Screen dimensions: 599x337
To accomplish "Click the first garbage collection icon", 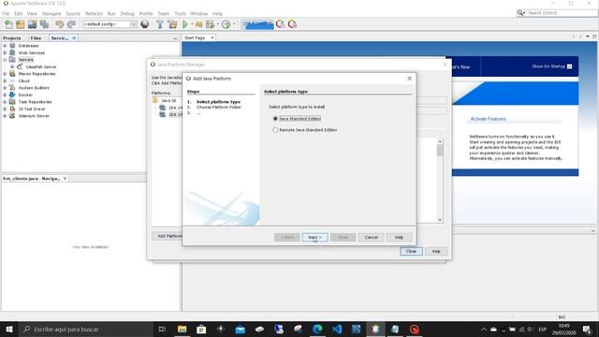I will coord(280,24).
